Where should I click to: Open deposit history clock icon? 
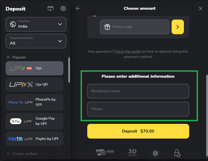pos(63,8)
